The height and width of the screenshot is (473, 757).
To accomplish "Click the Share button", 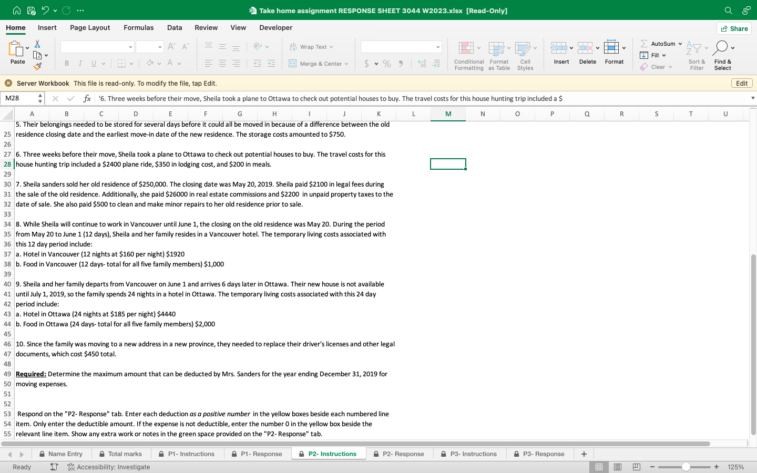I will coord(734,28).
